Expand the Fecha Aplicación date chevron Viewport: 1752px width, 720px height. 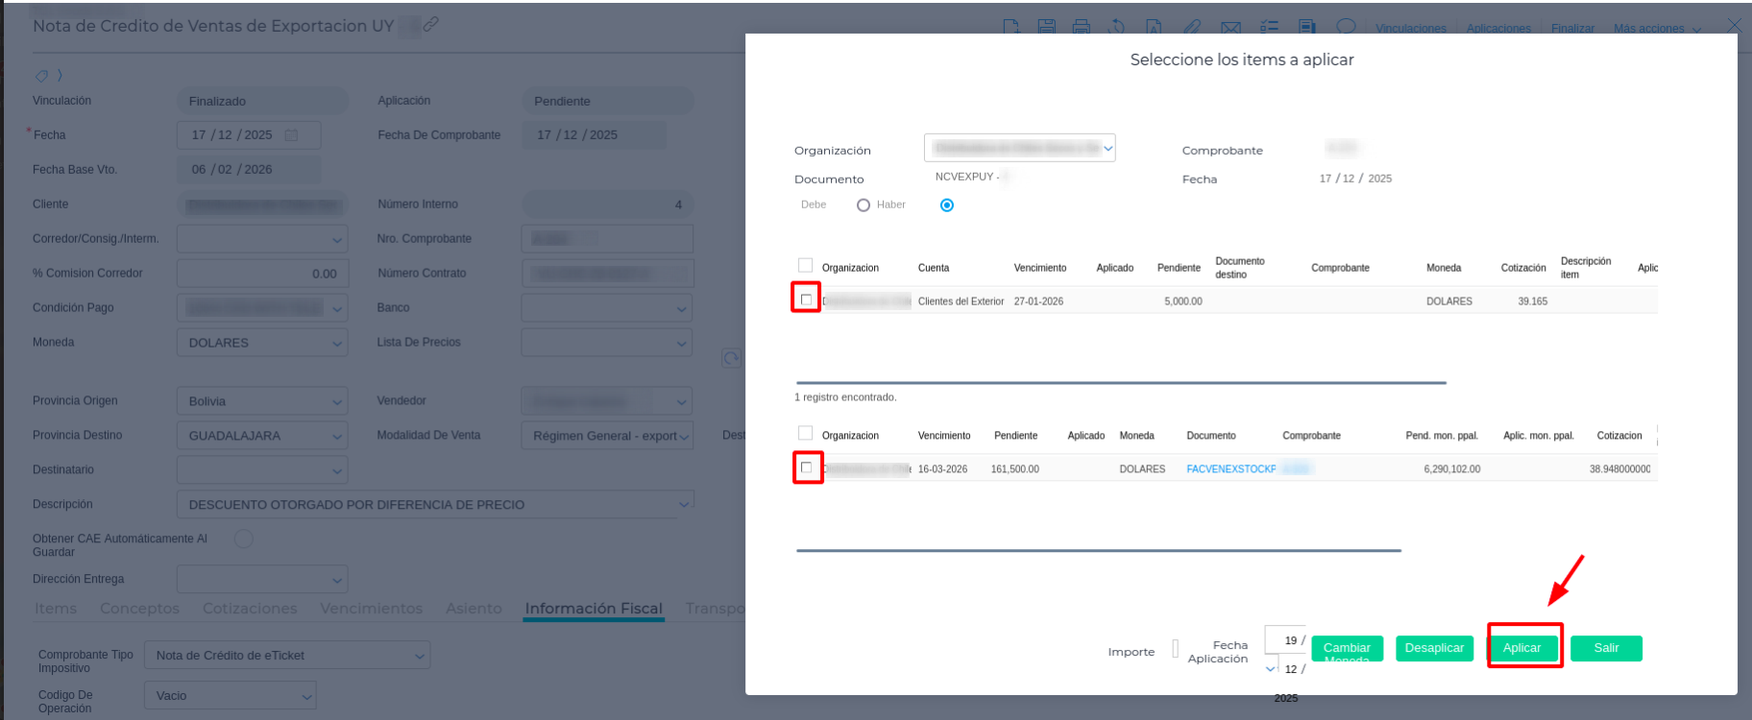[1271, 668]
